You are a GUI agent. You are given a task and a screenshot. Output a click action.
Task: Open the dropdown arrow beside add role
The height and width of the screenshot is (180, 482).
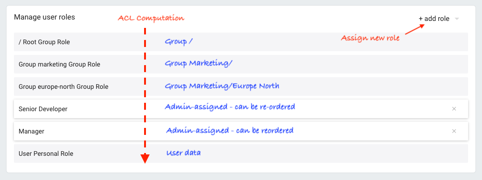point(457,19)
